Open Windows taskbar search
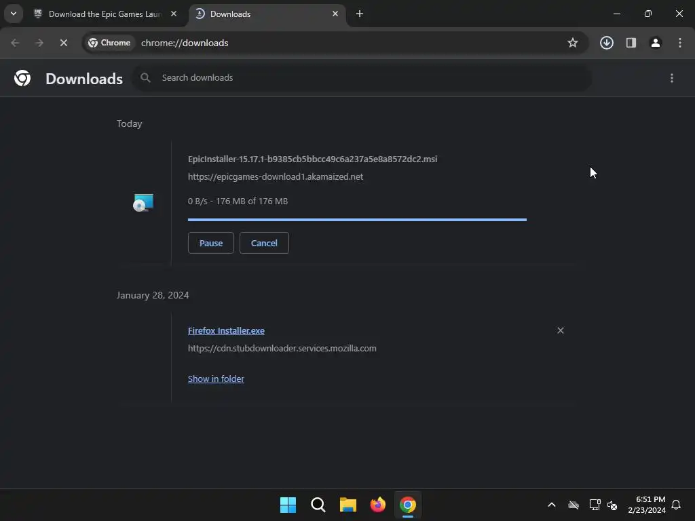Screen dimensions: 695x521 click(318, 505)
